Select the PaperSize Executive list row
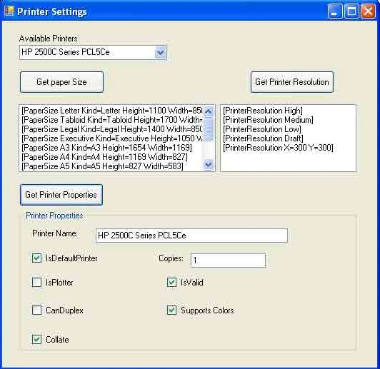The width and height of the screenshot is (380, 369). [111, 138]
